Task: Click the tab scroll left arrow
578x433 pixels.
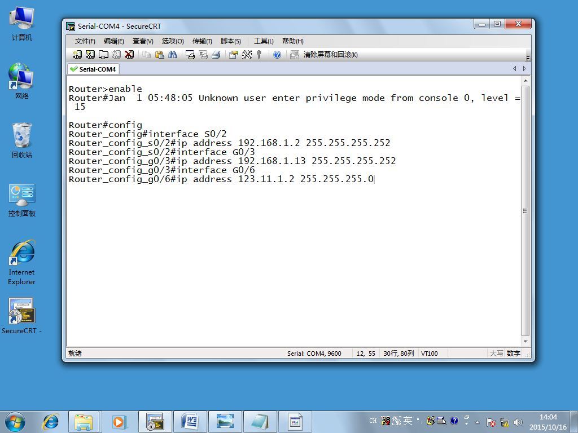Action: tap(515, 68)
